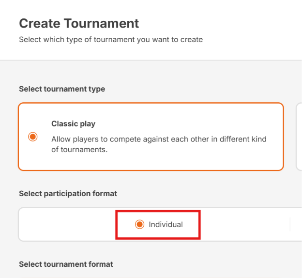The height and width of the screenshot is (278, 302).
Task: Click the participation format option container
Action: [x=160, y=224]
